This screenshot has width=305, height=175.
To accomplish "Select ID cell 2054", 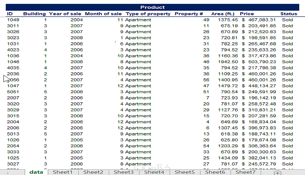I will (x=13, y=146).
